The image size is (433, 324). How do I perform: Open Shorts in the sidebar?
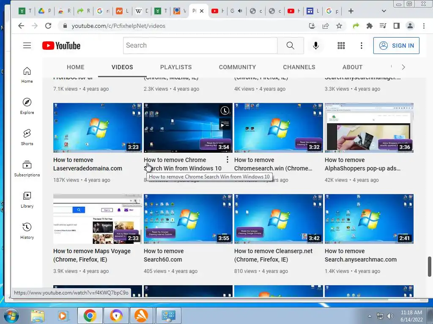tap(27, 137)
